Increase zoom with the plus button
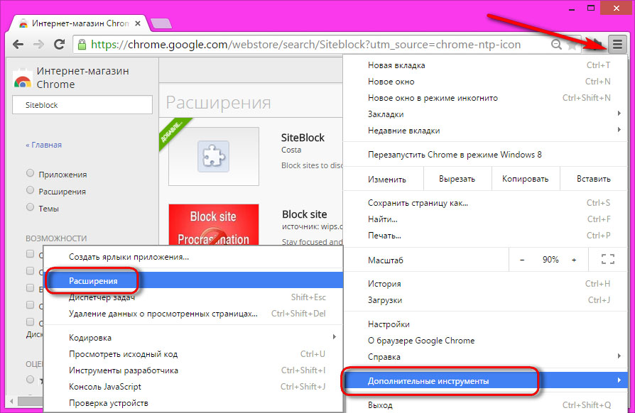 point(574,260)
